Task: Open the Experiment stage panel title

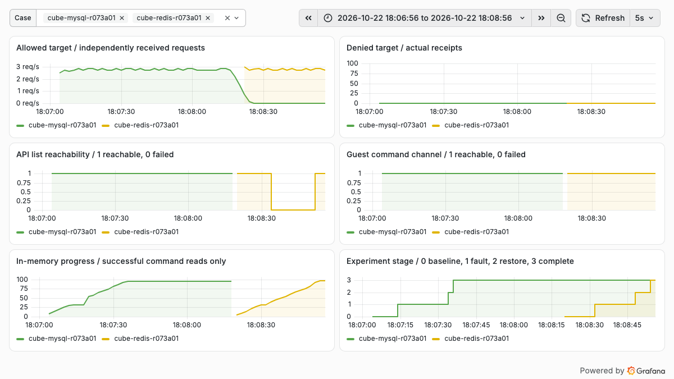Action: pos(461,261)
